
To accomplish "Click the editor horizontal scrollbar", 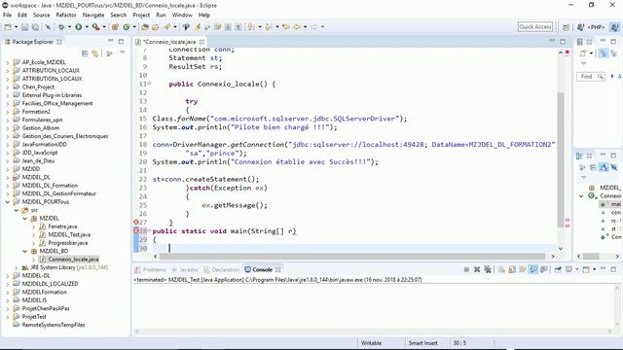I will [x=353, y=257].
